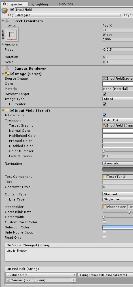
Task: Open the Selection Color swatch
Action: (118, 227)
